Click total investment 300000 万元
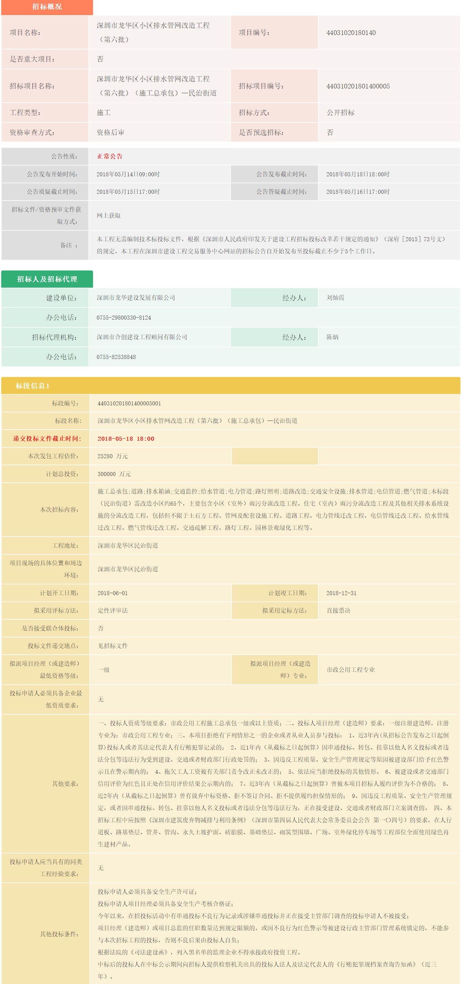Screen dimensions: 462x984 (114, 474)
